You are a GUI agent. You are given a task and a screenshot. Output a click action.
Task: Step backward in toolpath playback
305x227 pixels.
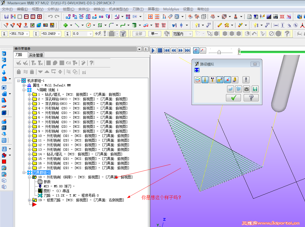click(174, 51)
